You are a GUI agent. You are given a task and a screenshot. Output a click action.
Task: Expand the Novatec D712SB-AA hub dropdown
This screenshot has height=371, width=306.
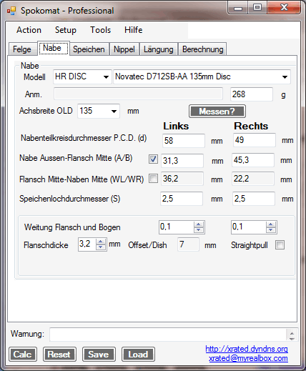pyautogui.click(x=285, y=77)
